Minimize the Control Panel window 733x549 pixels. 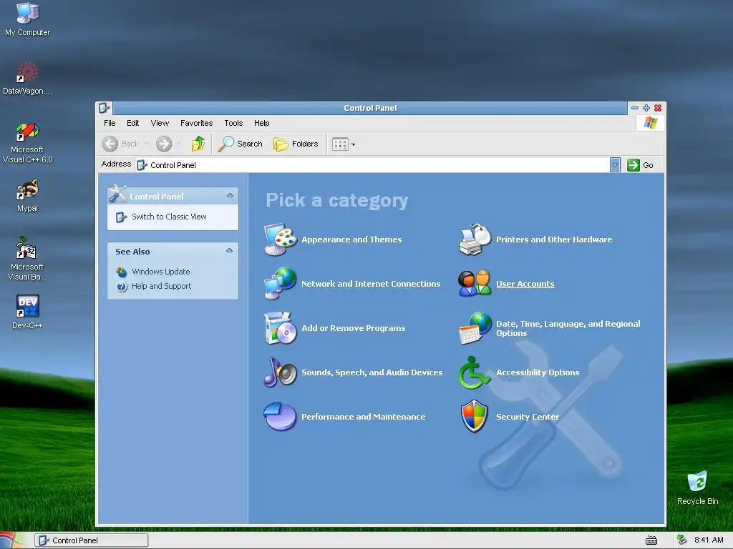[x=634, y=108]
